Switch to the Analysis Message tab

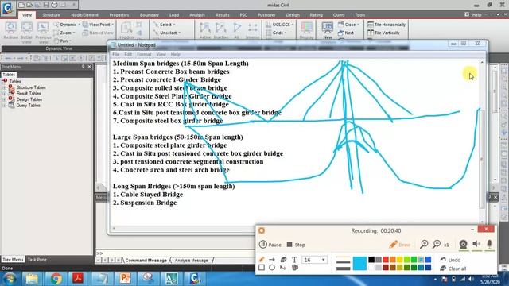pos(191,261)
